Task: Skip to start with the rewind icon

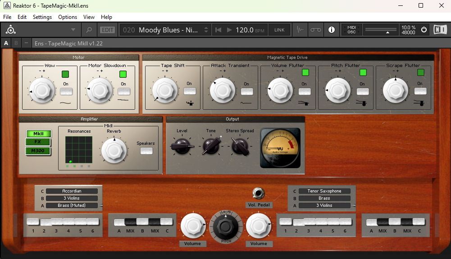Action: pos(219,30)
